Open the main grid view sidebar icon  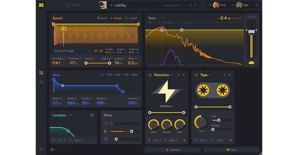pos(41,73)
